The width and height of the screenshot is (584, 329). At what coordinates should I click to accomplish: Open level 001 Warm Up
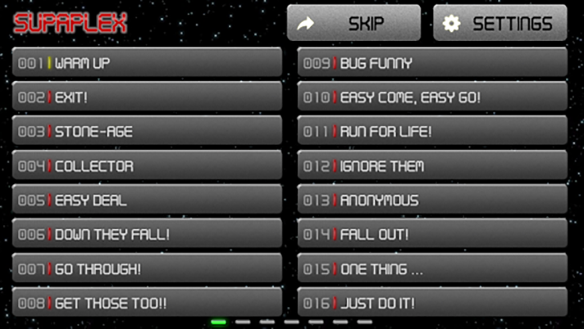click(x=147, y=62)
